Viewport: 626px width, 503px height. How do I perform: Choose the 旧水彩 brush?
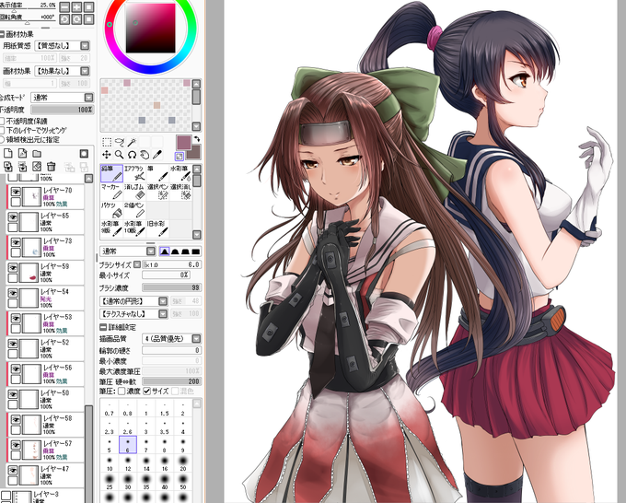tap(157, 228)
